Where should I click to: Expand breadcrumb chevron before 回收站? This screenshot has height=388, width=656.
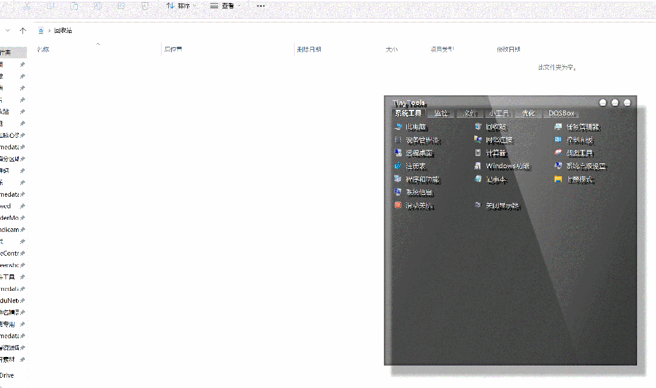click(x=49, y=30)
